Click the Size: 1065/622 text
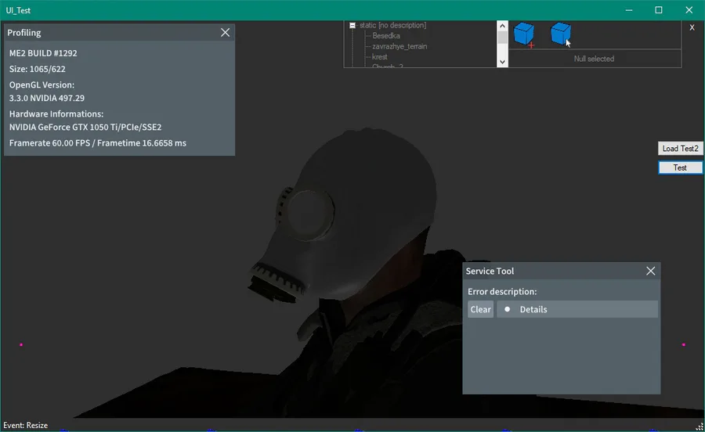The image size is (705, 432). pos(38,69)
